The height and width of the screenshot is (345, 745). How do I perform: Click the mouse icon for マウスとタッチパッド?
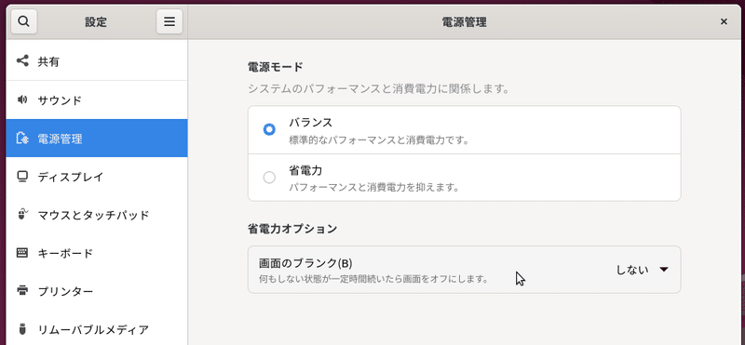pos(22,215)
